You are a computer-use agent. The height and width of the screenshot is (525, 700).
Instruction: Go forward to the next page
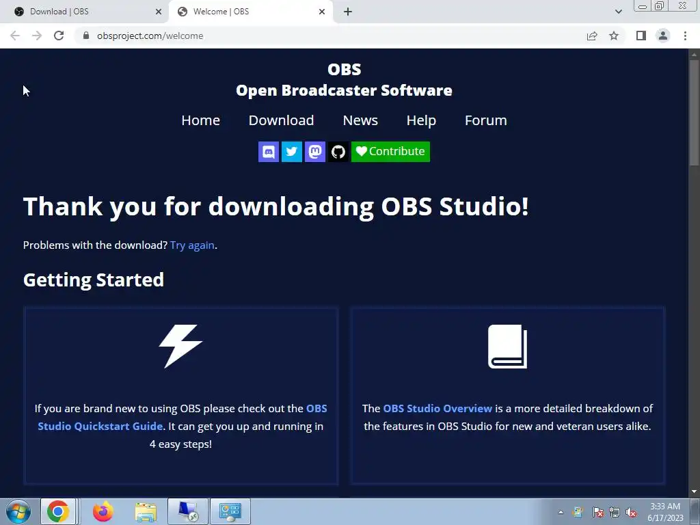(37, 36)
